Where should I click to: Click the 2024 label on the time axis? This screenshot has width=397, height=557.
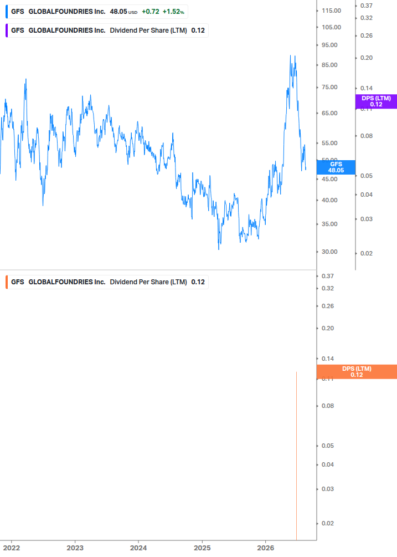[138, 548]
